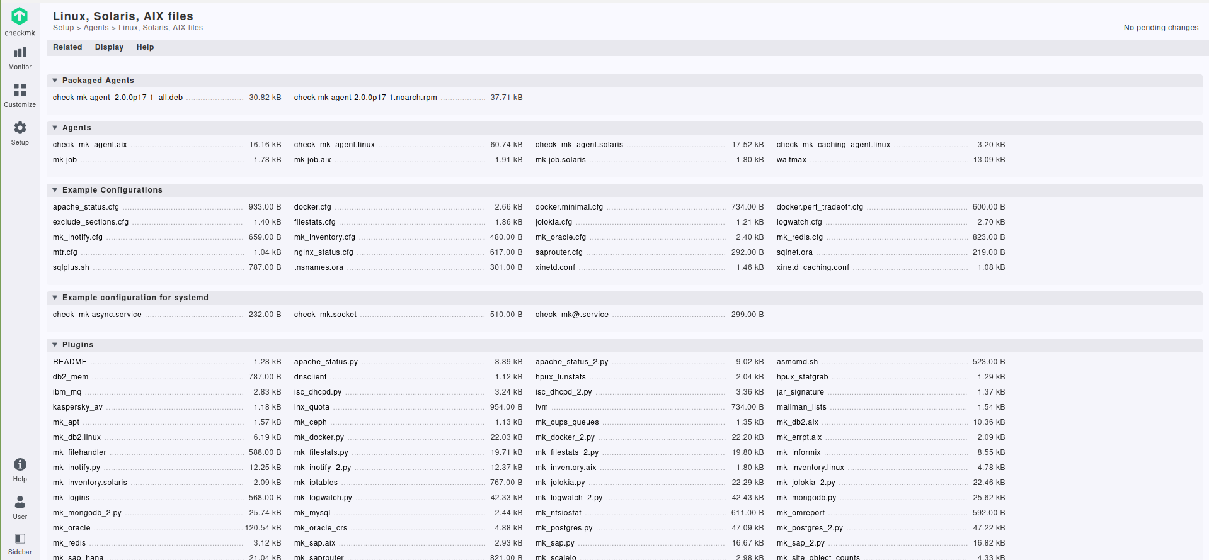Screen dimensions: 1209x560
Task: Click the Checkmk logo icon
Action: click(x=20, y=16)
